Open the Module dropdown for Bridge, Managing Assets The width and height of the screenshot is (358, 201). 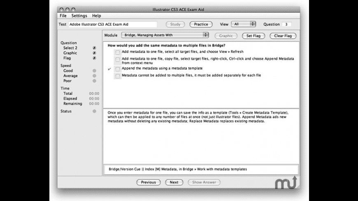[165, 35]
